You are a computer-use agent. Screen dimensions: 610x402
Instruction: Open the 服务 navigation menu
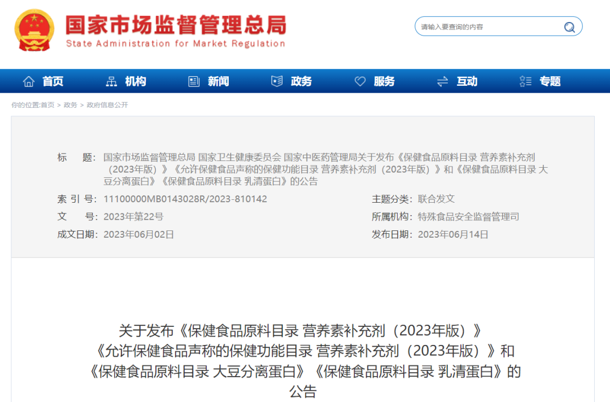384,81
